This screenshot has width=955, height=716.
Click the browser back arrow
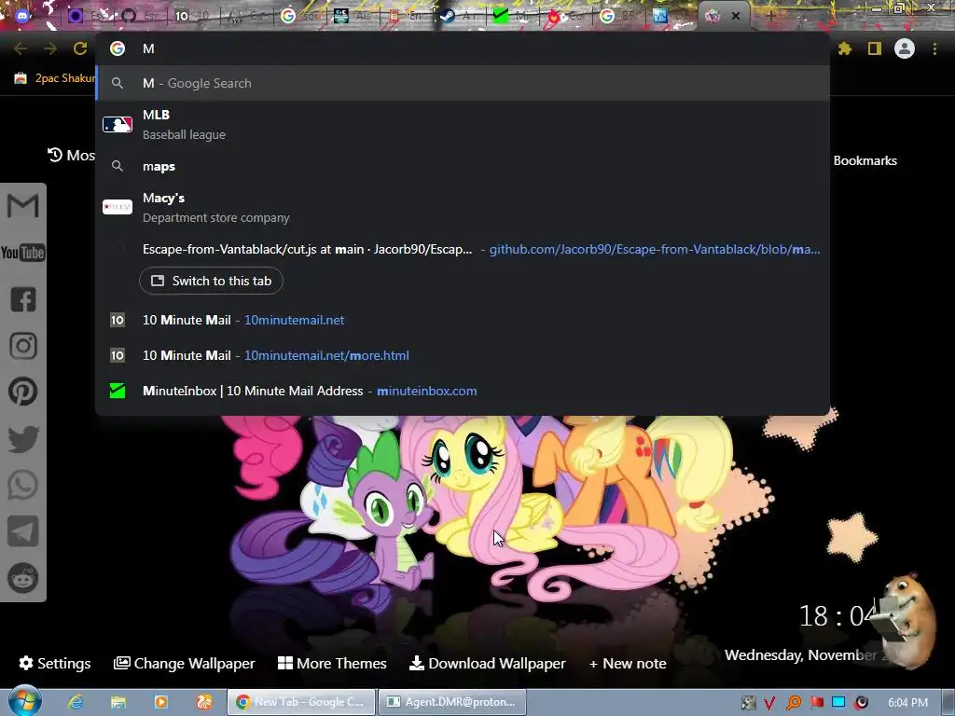tap(21, 48)
